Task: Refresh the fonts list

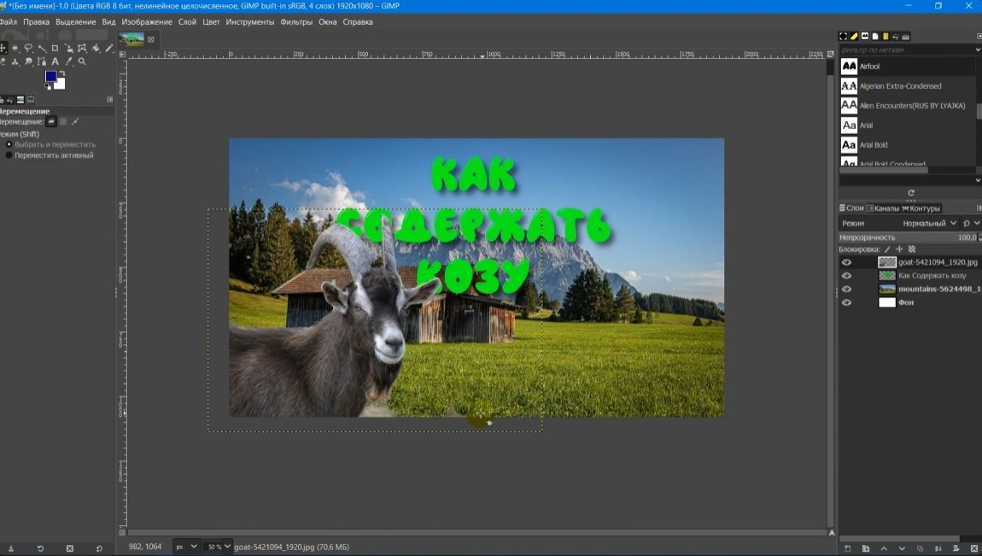Action: 910,193
